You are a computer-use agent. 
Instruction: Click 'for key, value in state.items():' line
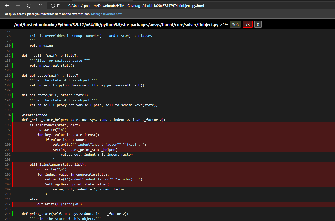(x=68, y=135)
